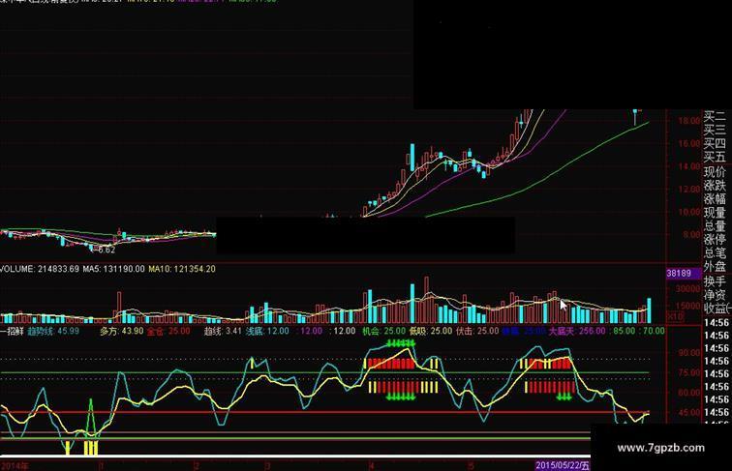Click the 趋势线: 45.99 indicator value
The image size is (732, 471).
(53, 331)
